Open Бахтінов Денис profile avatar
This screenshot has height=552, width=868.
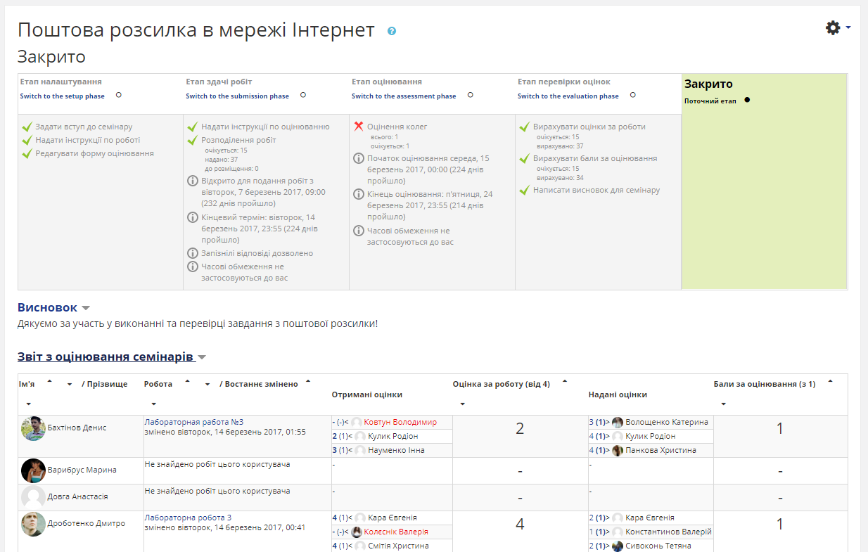(33, 428)
